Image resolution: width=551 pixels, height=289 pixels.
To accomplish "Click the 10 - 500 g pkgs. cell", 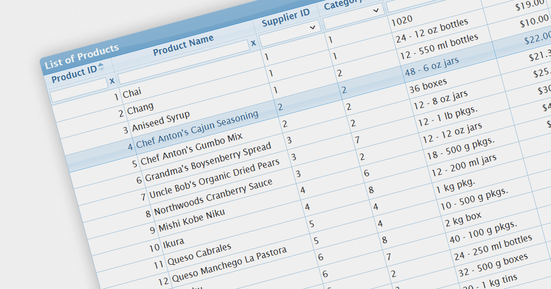I will click(474, 199).
